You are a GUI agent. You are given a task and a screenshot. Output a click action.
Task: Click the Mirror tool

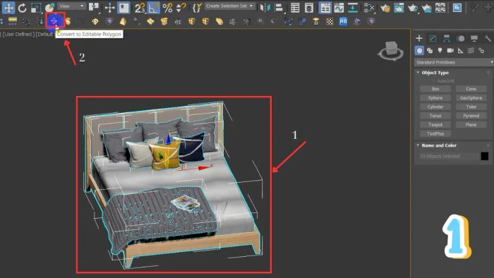(x=265, y=8)
